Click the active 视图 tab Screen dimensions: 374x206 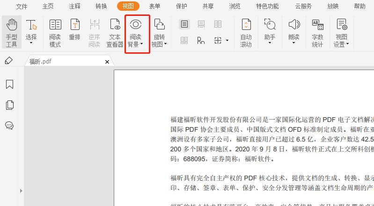click(128, 6)
